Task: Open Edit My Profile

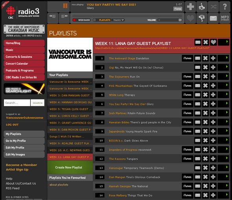Action: coord(24,147)
